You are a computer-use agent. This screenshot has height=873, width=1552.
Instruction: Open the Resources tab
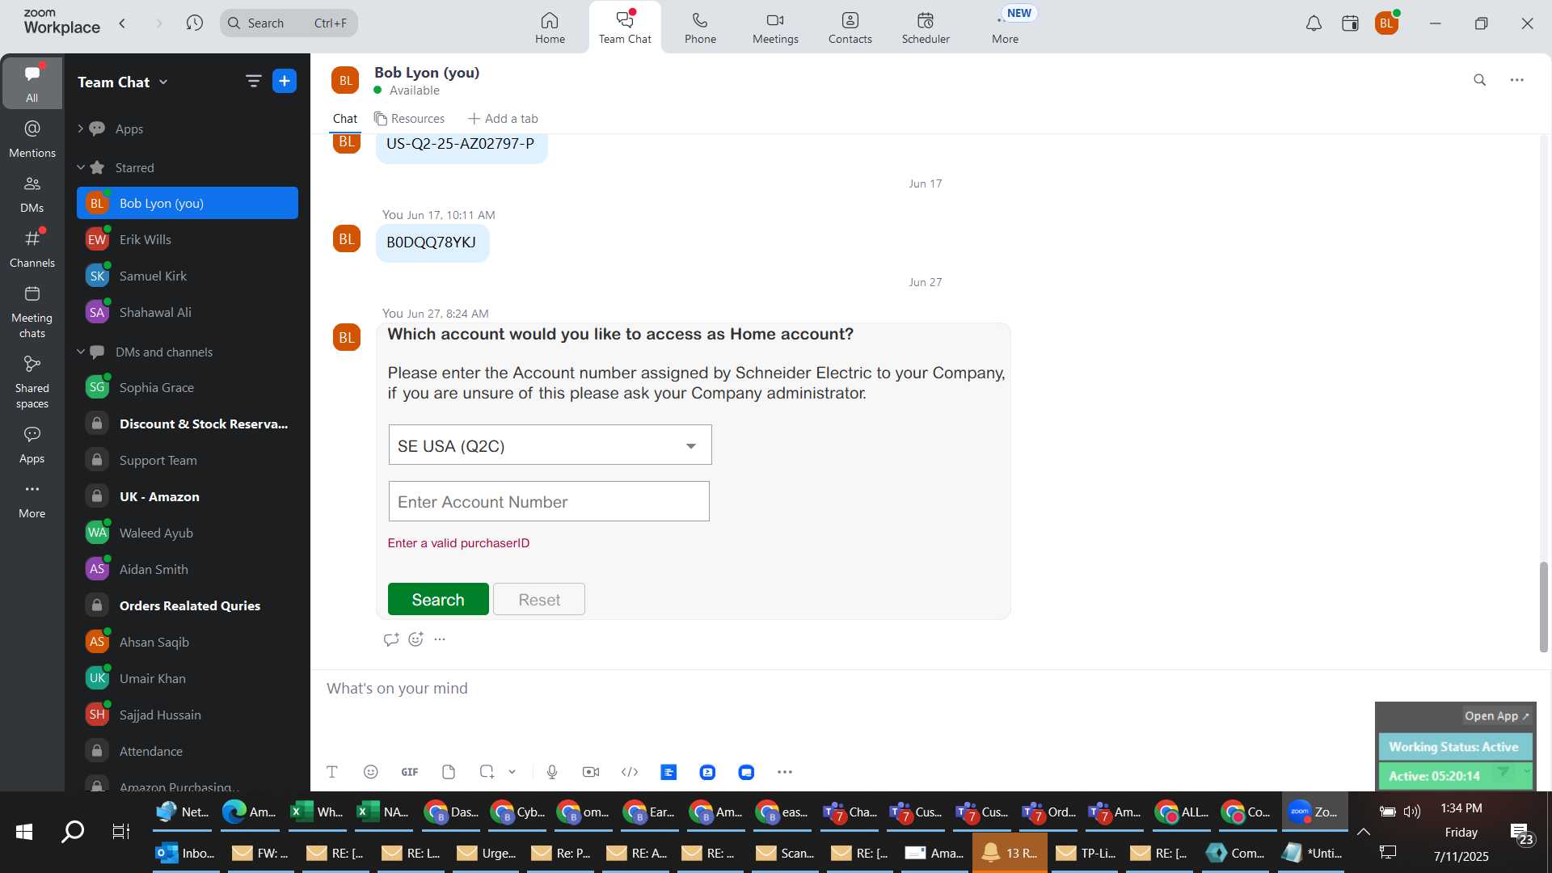click(x=409, y=119)
